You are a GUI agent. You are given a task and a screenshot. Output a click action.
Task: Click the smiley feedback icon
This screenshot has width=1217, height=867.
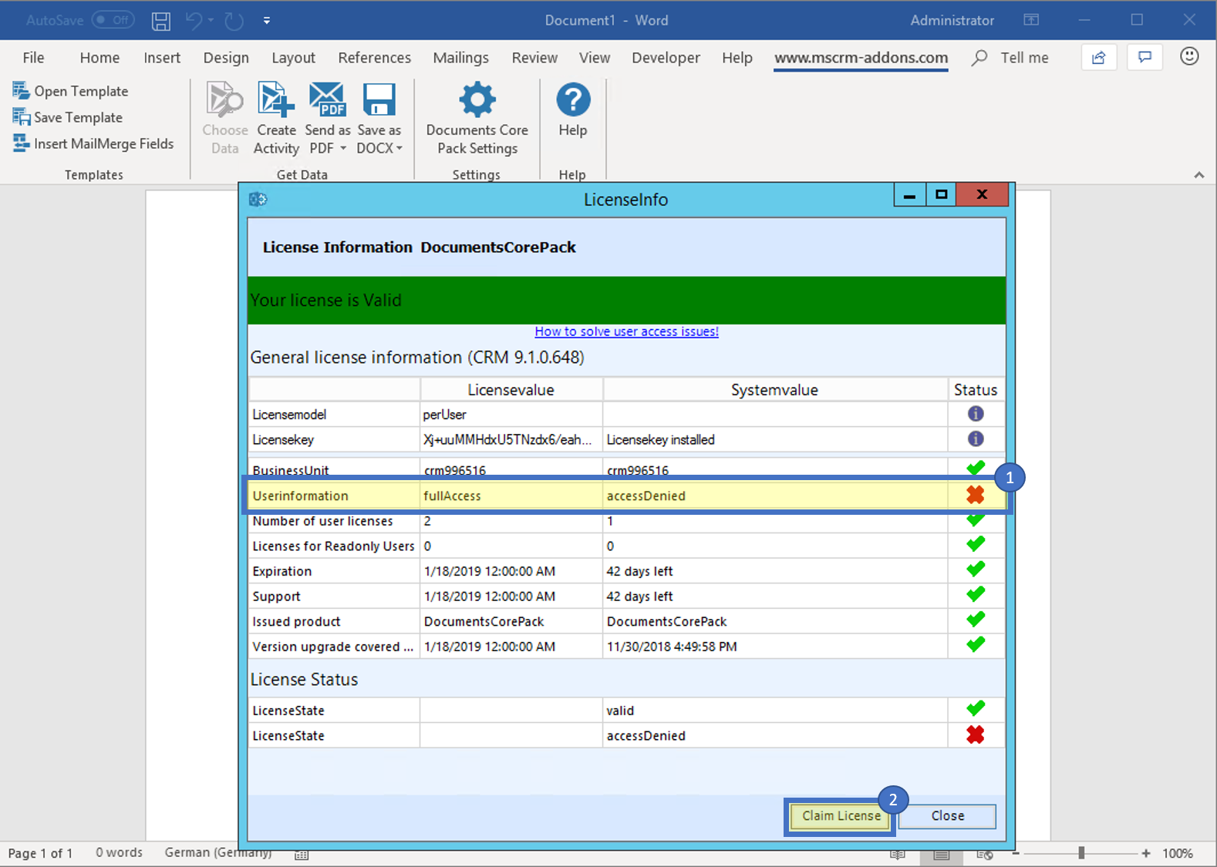[1189, 56]
